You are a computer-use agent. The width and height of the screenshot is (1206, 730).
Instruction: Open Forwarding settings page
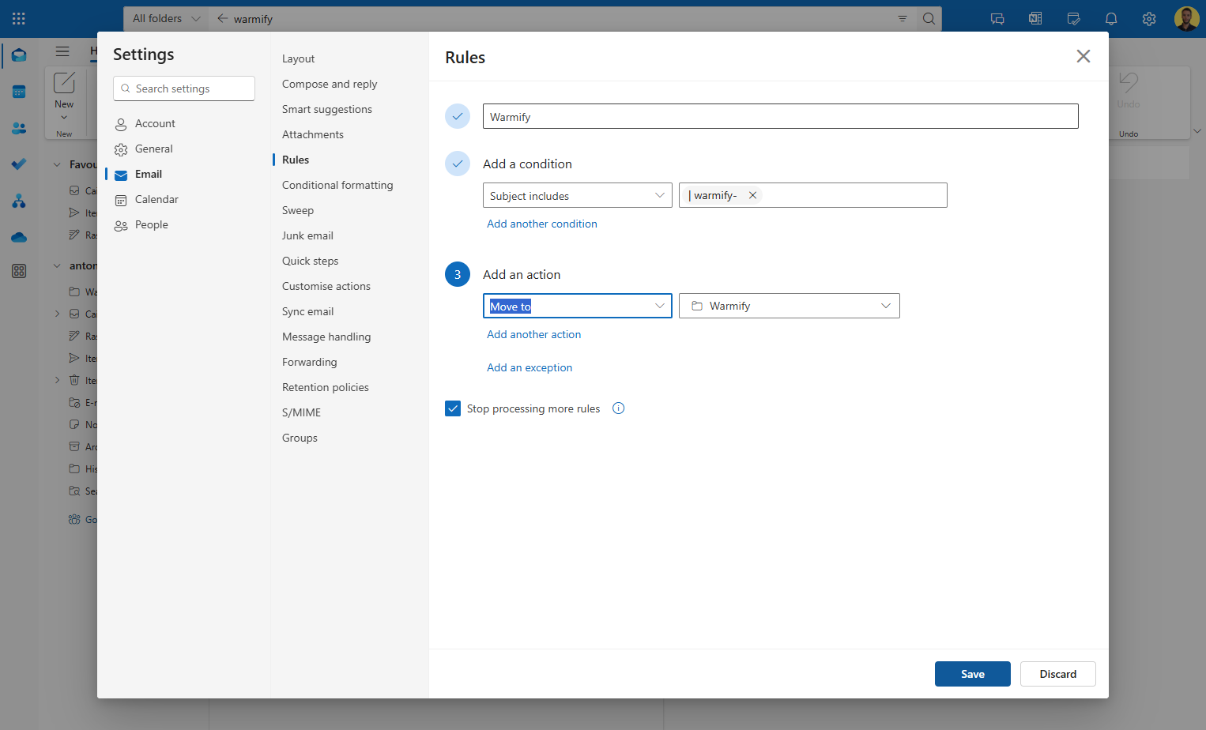click(310, 362)
